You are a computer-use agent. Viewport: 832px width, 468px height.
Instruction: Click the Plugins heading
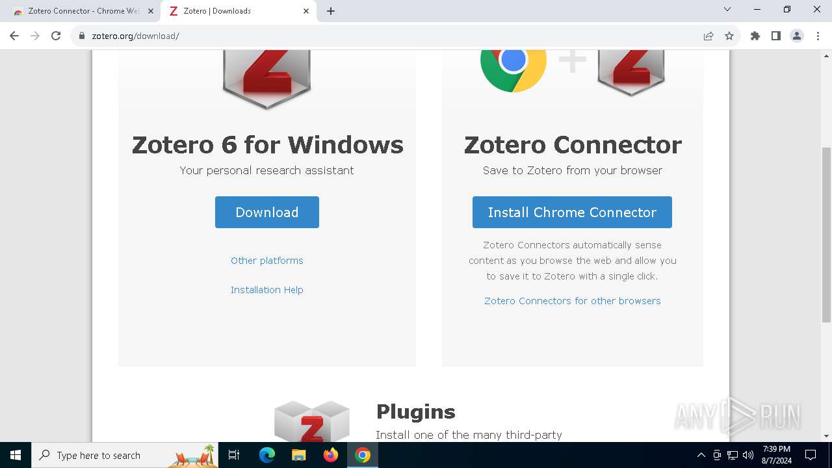[416, 411]
